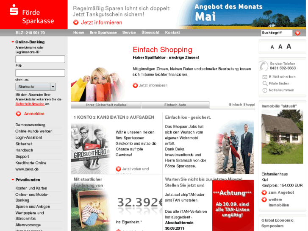The image size is (308, 231).
Task: Open the Demoanwendung link
Action: click(x=31, y=125)
